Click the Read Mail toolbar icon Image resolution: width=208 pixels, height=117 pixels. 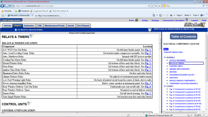point(167,15)
